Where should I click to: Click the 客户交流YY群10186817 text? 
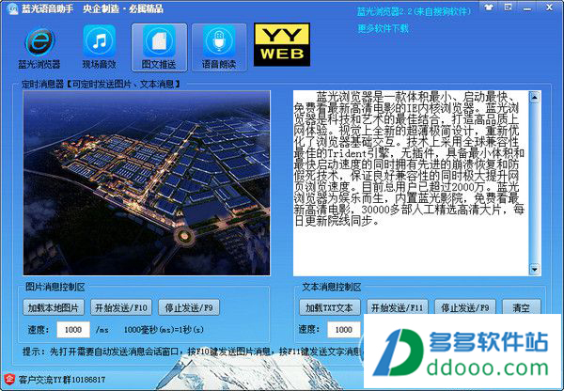pyautogui.click(x=62, y=380)
